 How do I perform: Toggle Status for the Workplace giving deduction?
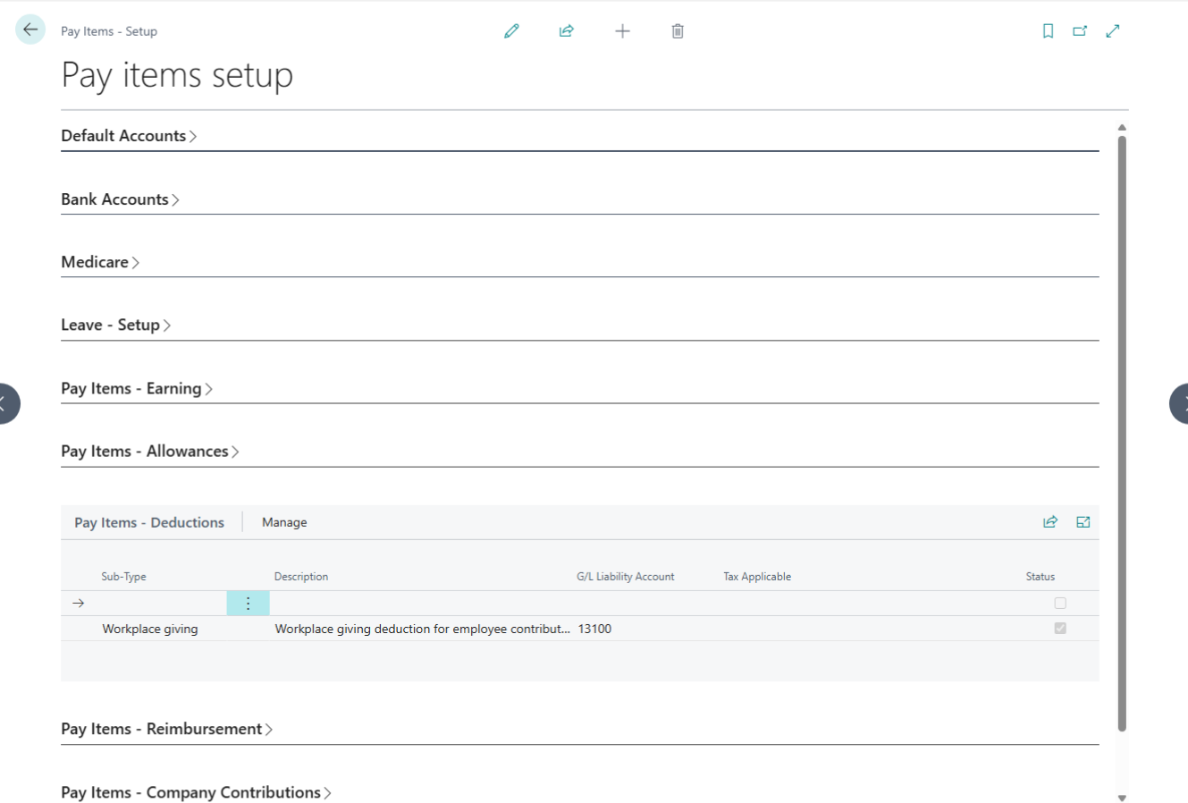coord(1060,628)
